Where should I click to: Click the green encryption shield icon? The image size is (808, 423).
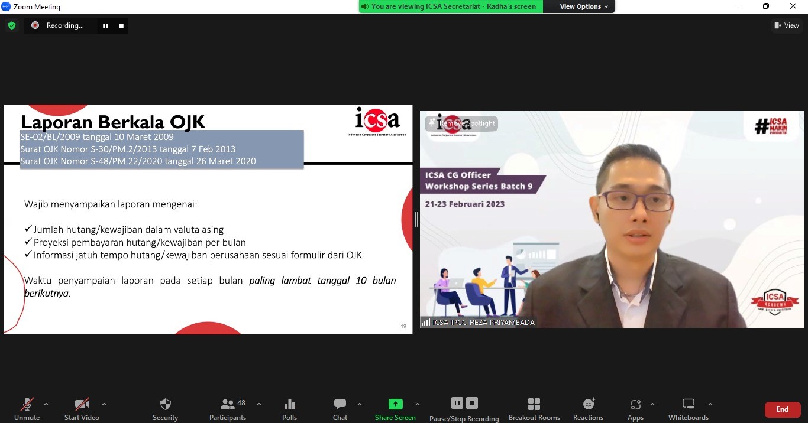click(x=12, y=25)
